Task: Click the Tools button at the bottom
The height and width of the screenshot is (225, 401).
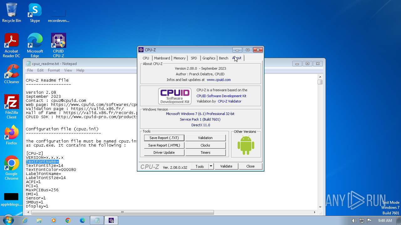Action: [200, 166]
